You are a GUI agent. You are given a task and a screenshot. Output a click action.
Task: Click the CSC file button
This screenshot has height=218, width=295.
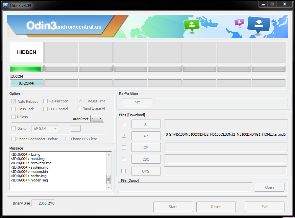[146, 159]
